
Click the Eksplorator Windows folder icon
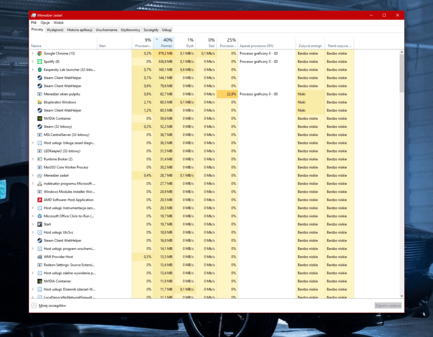(x=40, y=102)
